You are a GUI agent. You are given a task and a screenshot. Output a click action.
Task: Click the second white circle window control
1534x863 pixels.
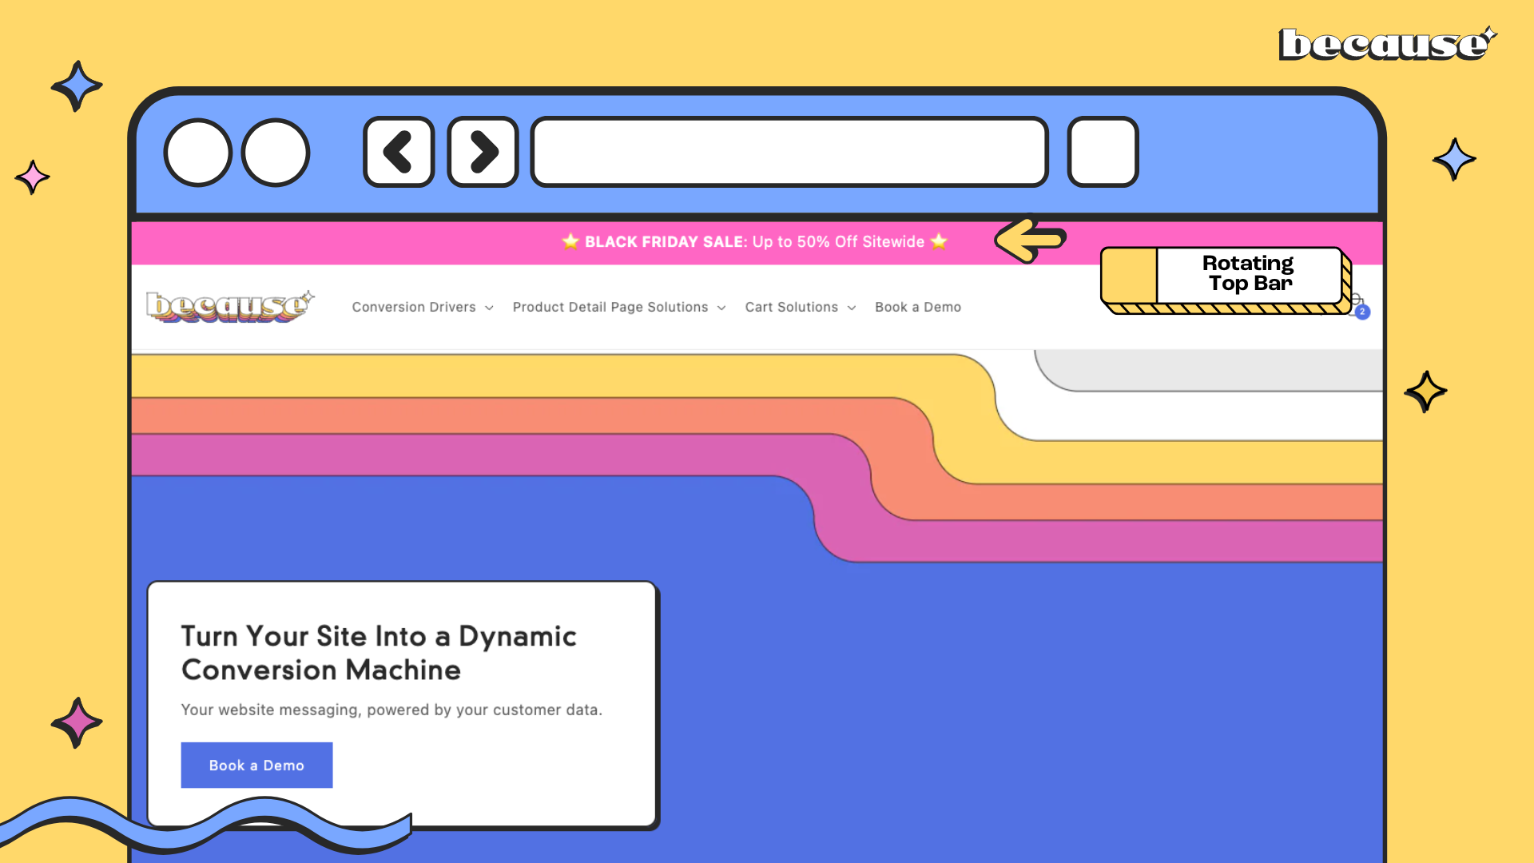pos(276,152)
